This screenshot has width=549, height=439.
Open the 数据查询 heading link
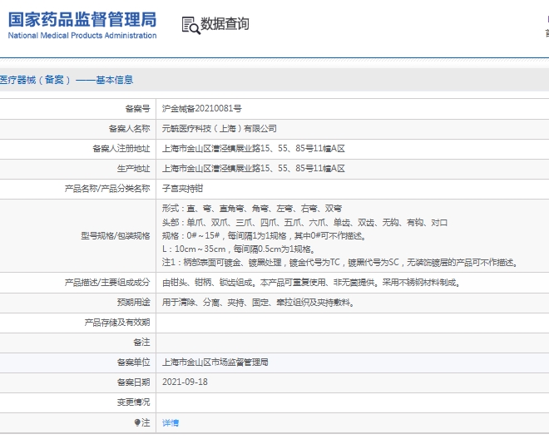click(x=225, y=24)
